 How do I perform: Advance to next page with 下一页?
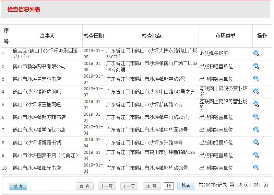tap(129, 186)
